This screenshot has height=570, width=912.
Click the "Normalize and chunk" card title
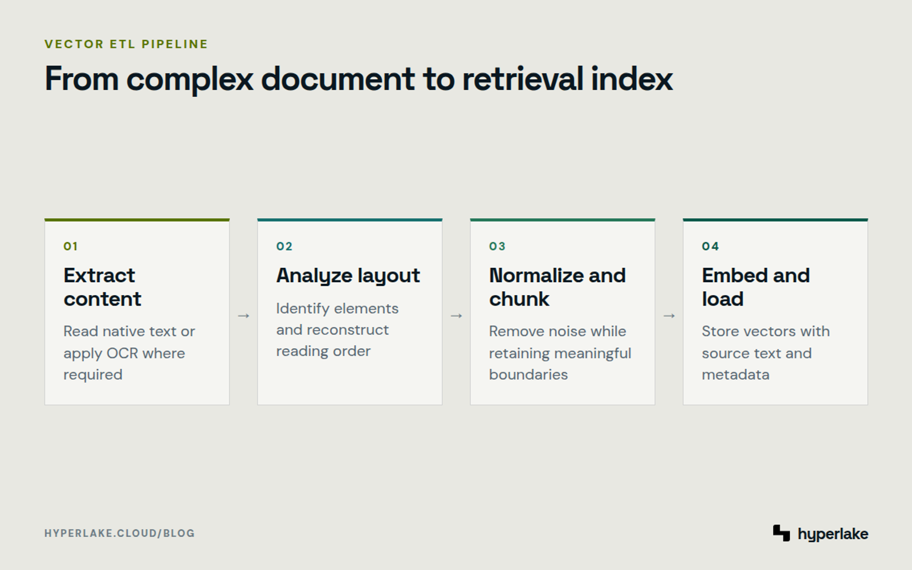557,287
